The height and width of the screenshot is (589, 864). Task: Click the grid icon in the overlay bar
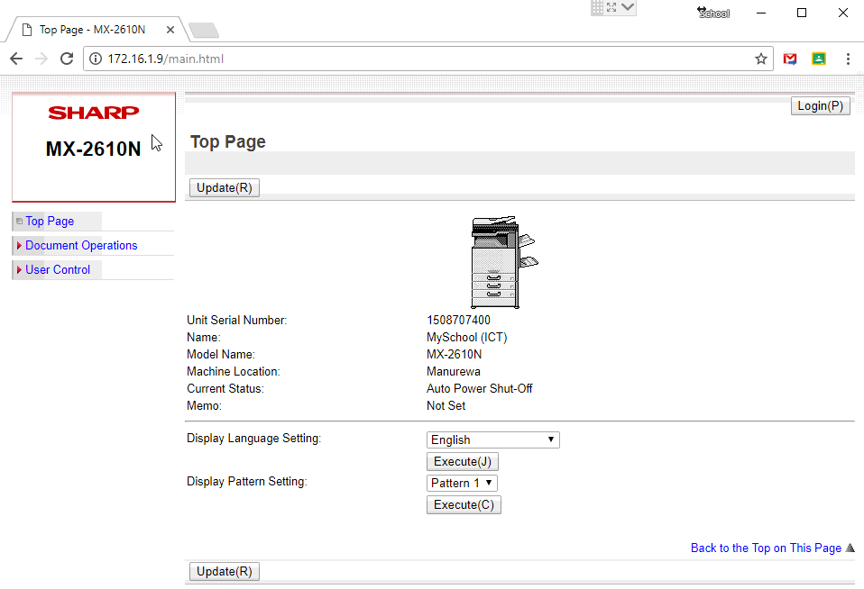(x=599, y=8)
